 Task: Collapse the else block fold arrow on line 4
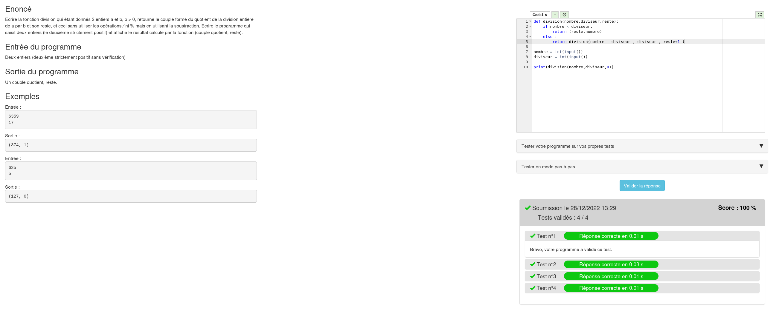tap(530, 37)
